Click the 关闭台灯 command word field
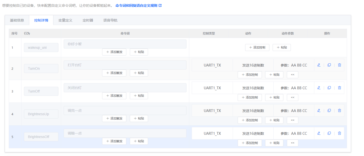 (125, 88)
